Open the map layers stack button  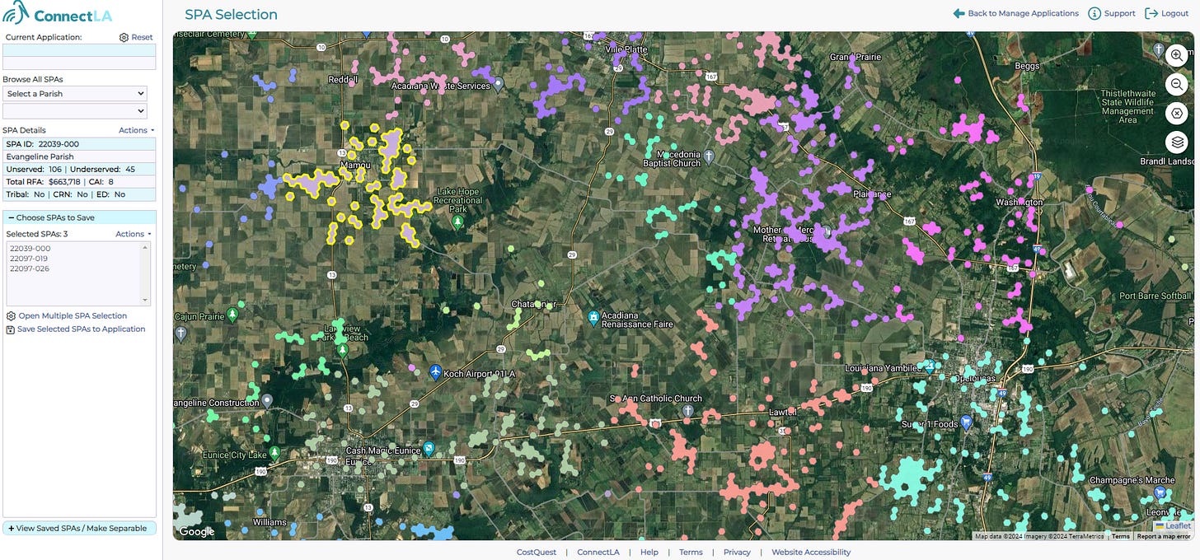1176,142
